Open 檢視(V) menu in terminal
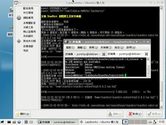 (x=94, y=47)
